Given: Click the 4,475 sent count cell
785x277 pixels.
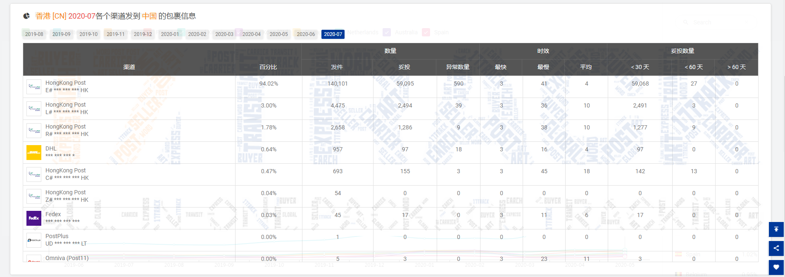Looking at the screenshot, I should coord(338,105).
